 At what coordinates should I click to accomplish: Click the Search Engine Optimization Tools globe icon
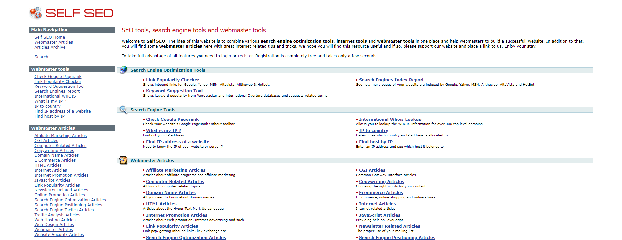tap(123, 70)
